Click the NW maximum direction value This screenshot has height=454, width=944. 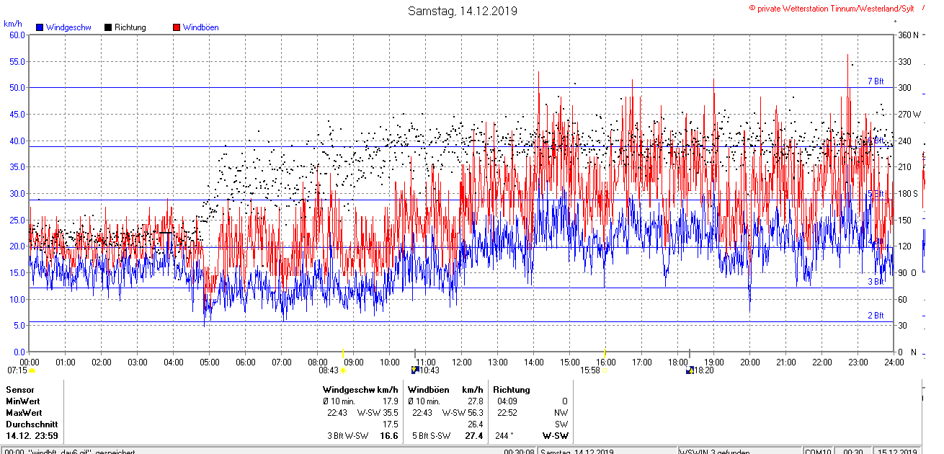tap(561, 413)
